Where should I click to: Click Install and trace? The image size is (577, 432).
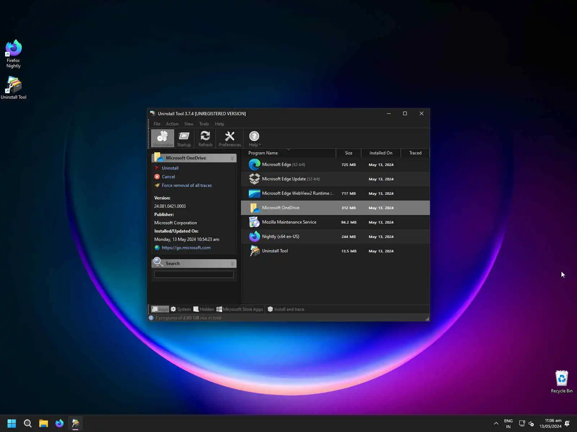286,309
